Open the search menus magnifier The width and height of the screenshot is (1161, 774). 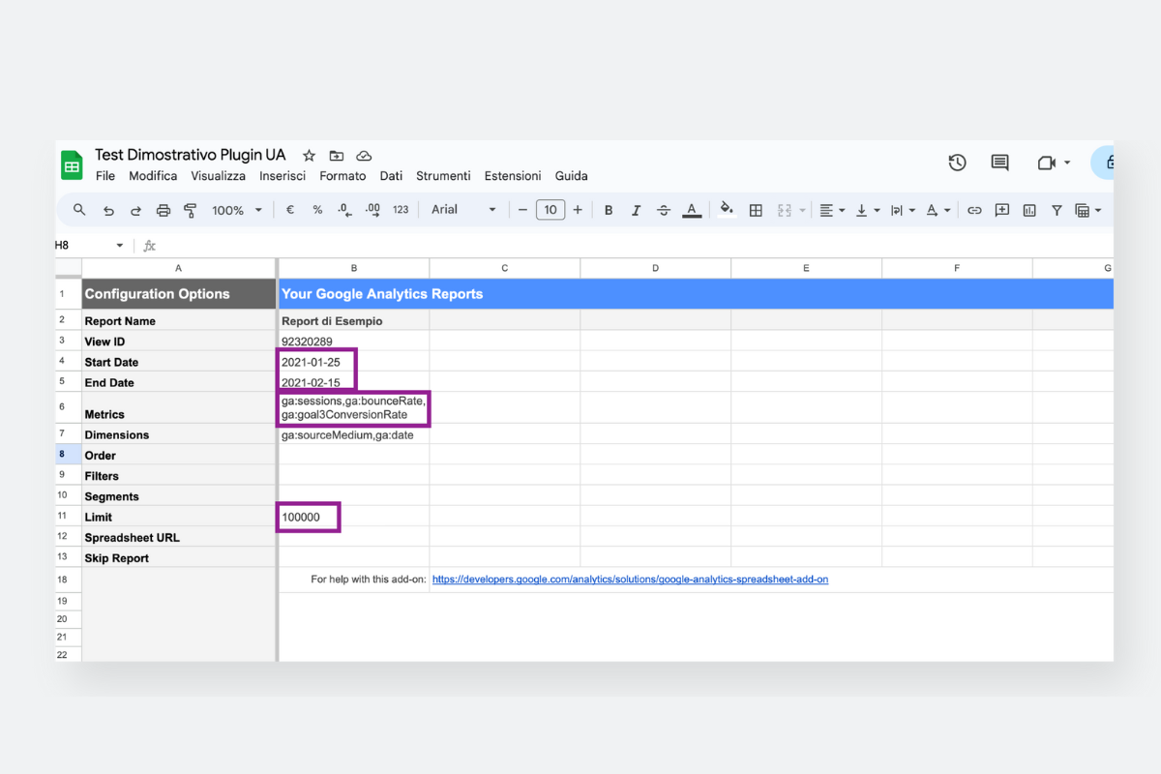79,210
